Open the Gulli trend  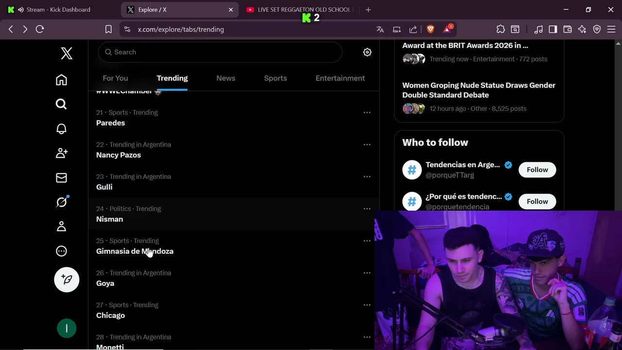234,181
